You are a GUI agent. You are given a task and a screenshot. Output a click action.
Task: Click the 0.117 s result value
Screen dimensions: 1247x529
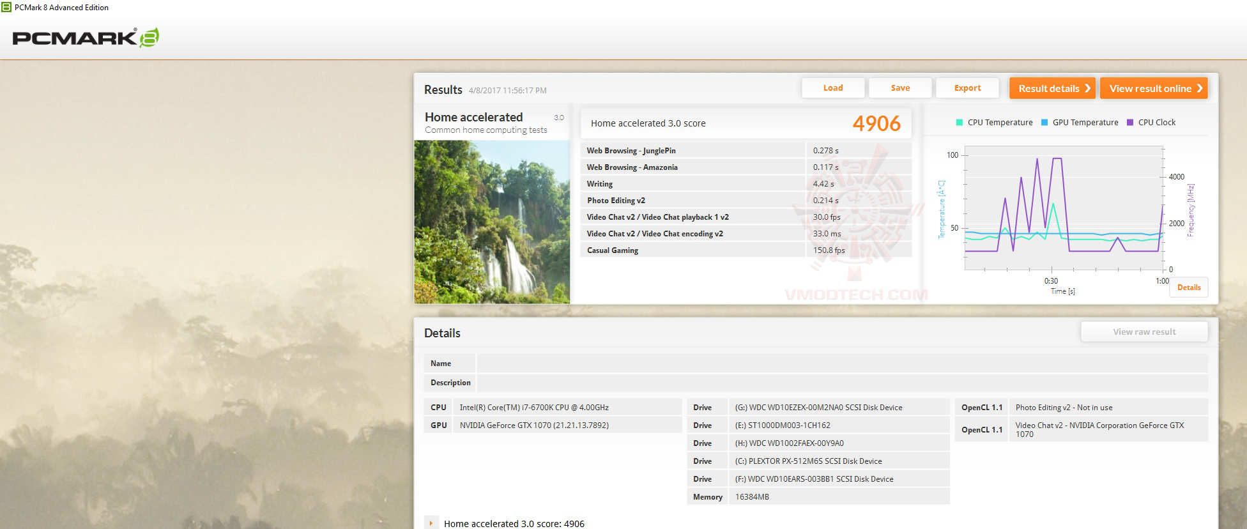point(826,167)
